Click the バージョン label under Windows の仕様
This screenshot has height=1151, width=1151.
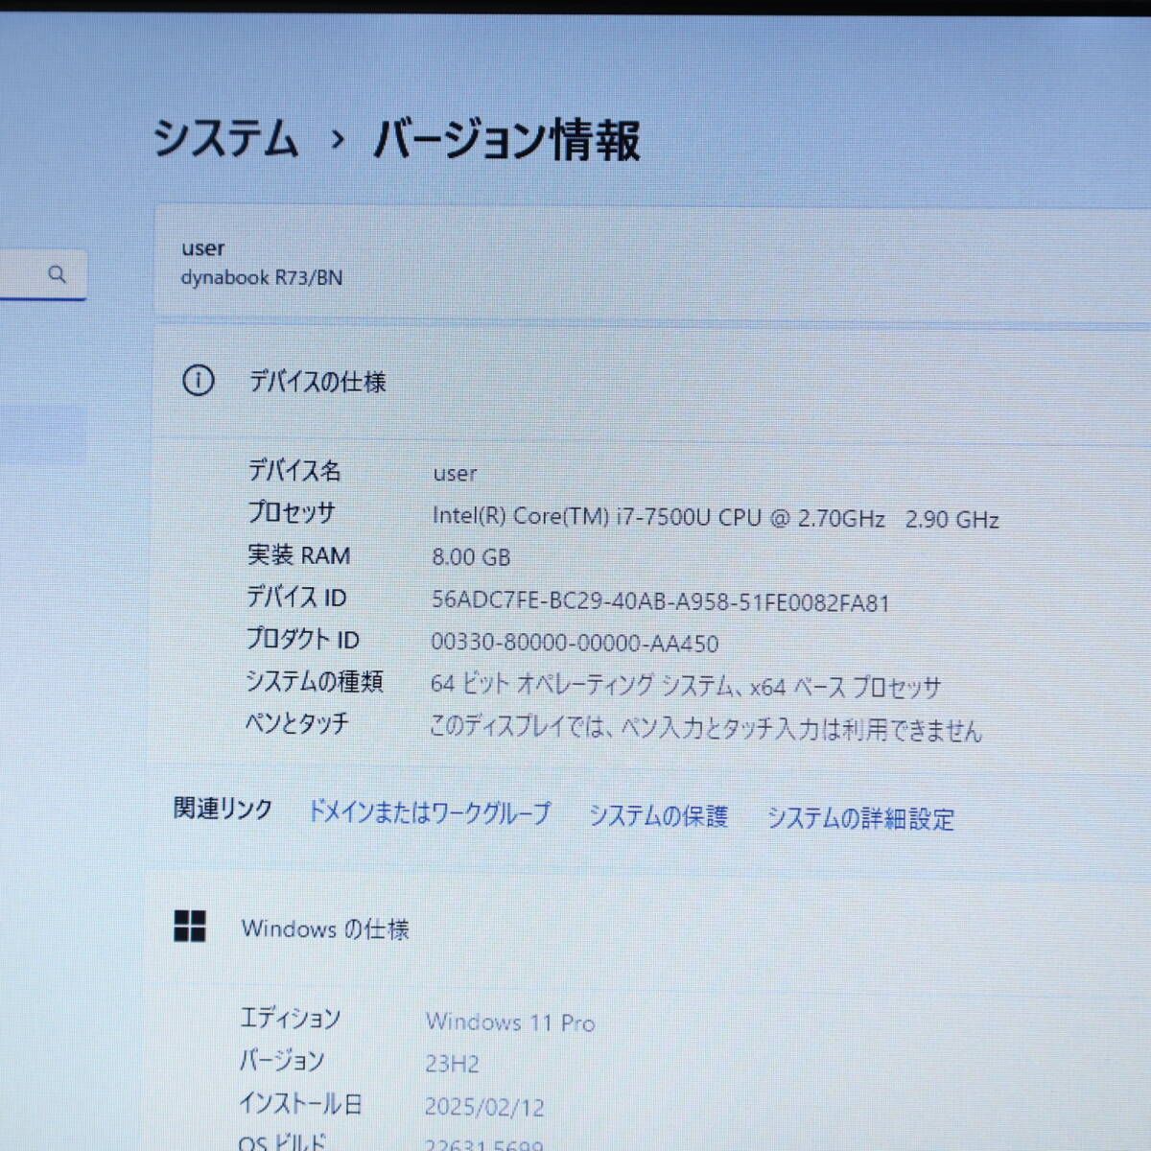pos(281,1061)
